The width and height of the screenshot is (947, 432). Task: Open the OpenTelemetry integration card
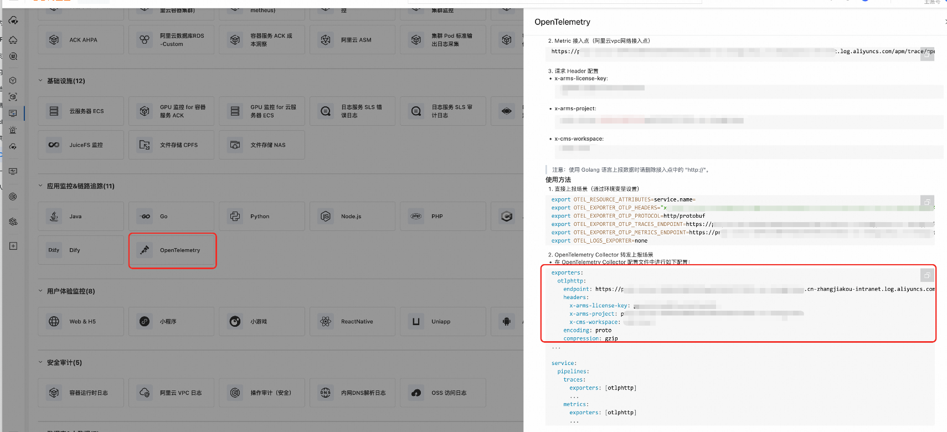coord(172,250)
